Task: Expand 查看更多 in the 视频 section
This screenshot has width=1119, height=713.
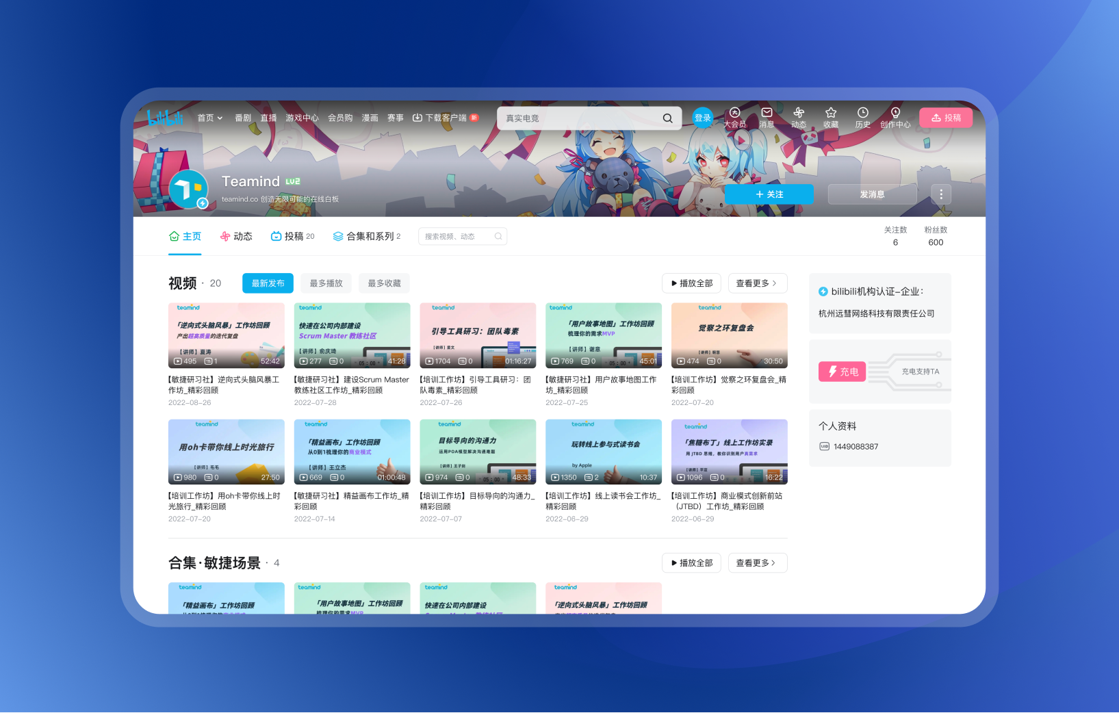Action: click(758, 283)
